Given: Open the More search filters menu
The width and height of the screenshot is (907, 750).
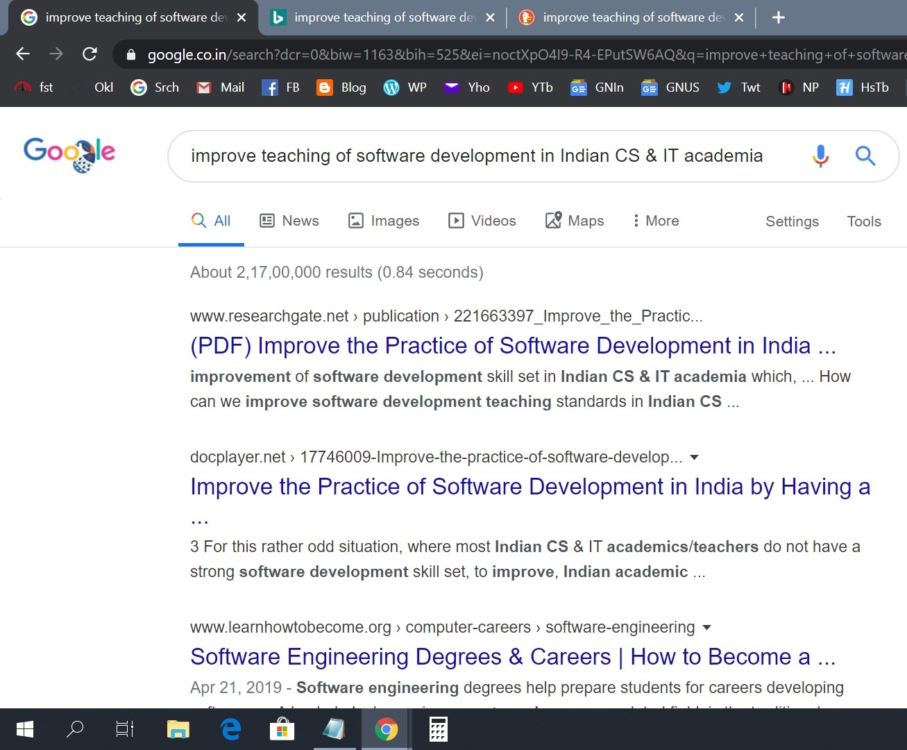Looking at the screenshot, I should click(655, 221).
